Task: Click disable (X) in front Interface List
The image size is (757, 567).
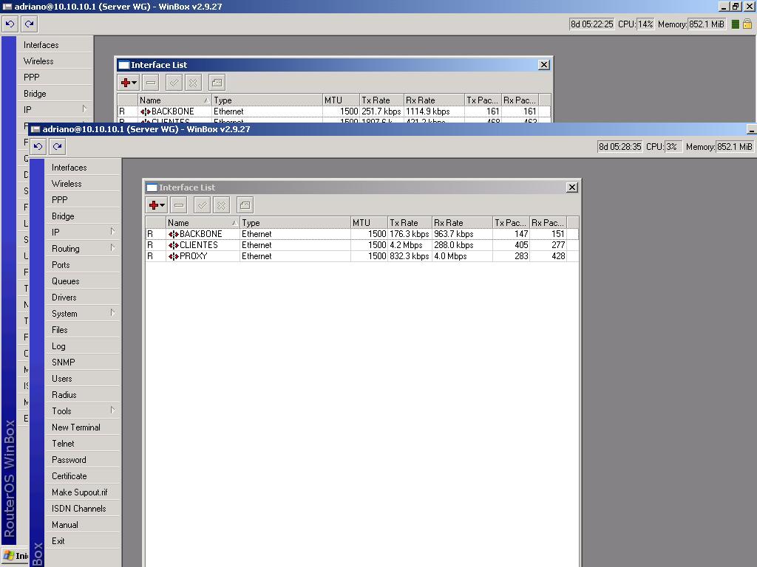Action: click(221, 205)
